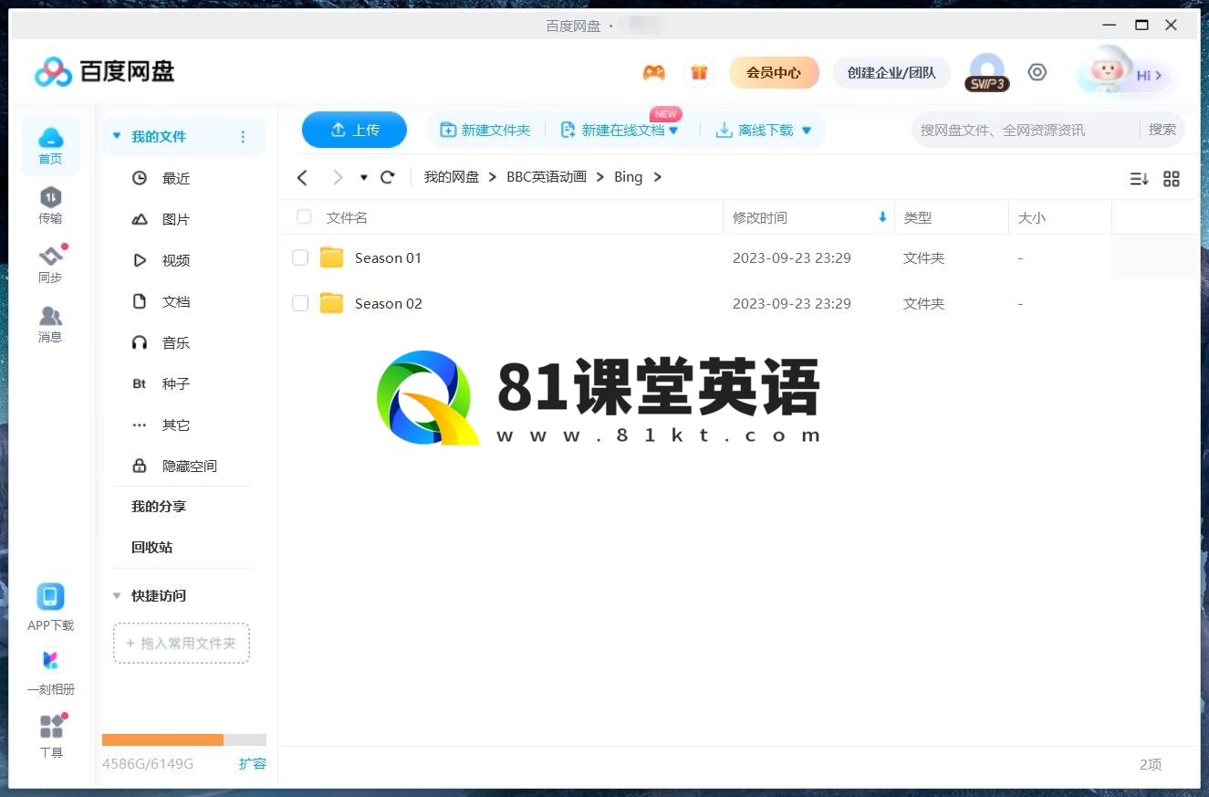
Task: Go back with the left arrow
Action: (302, 177)
